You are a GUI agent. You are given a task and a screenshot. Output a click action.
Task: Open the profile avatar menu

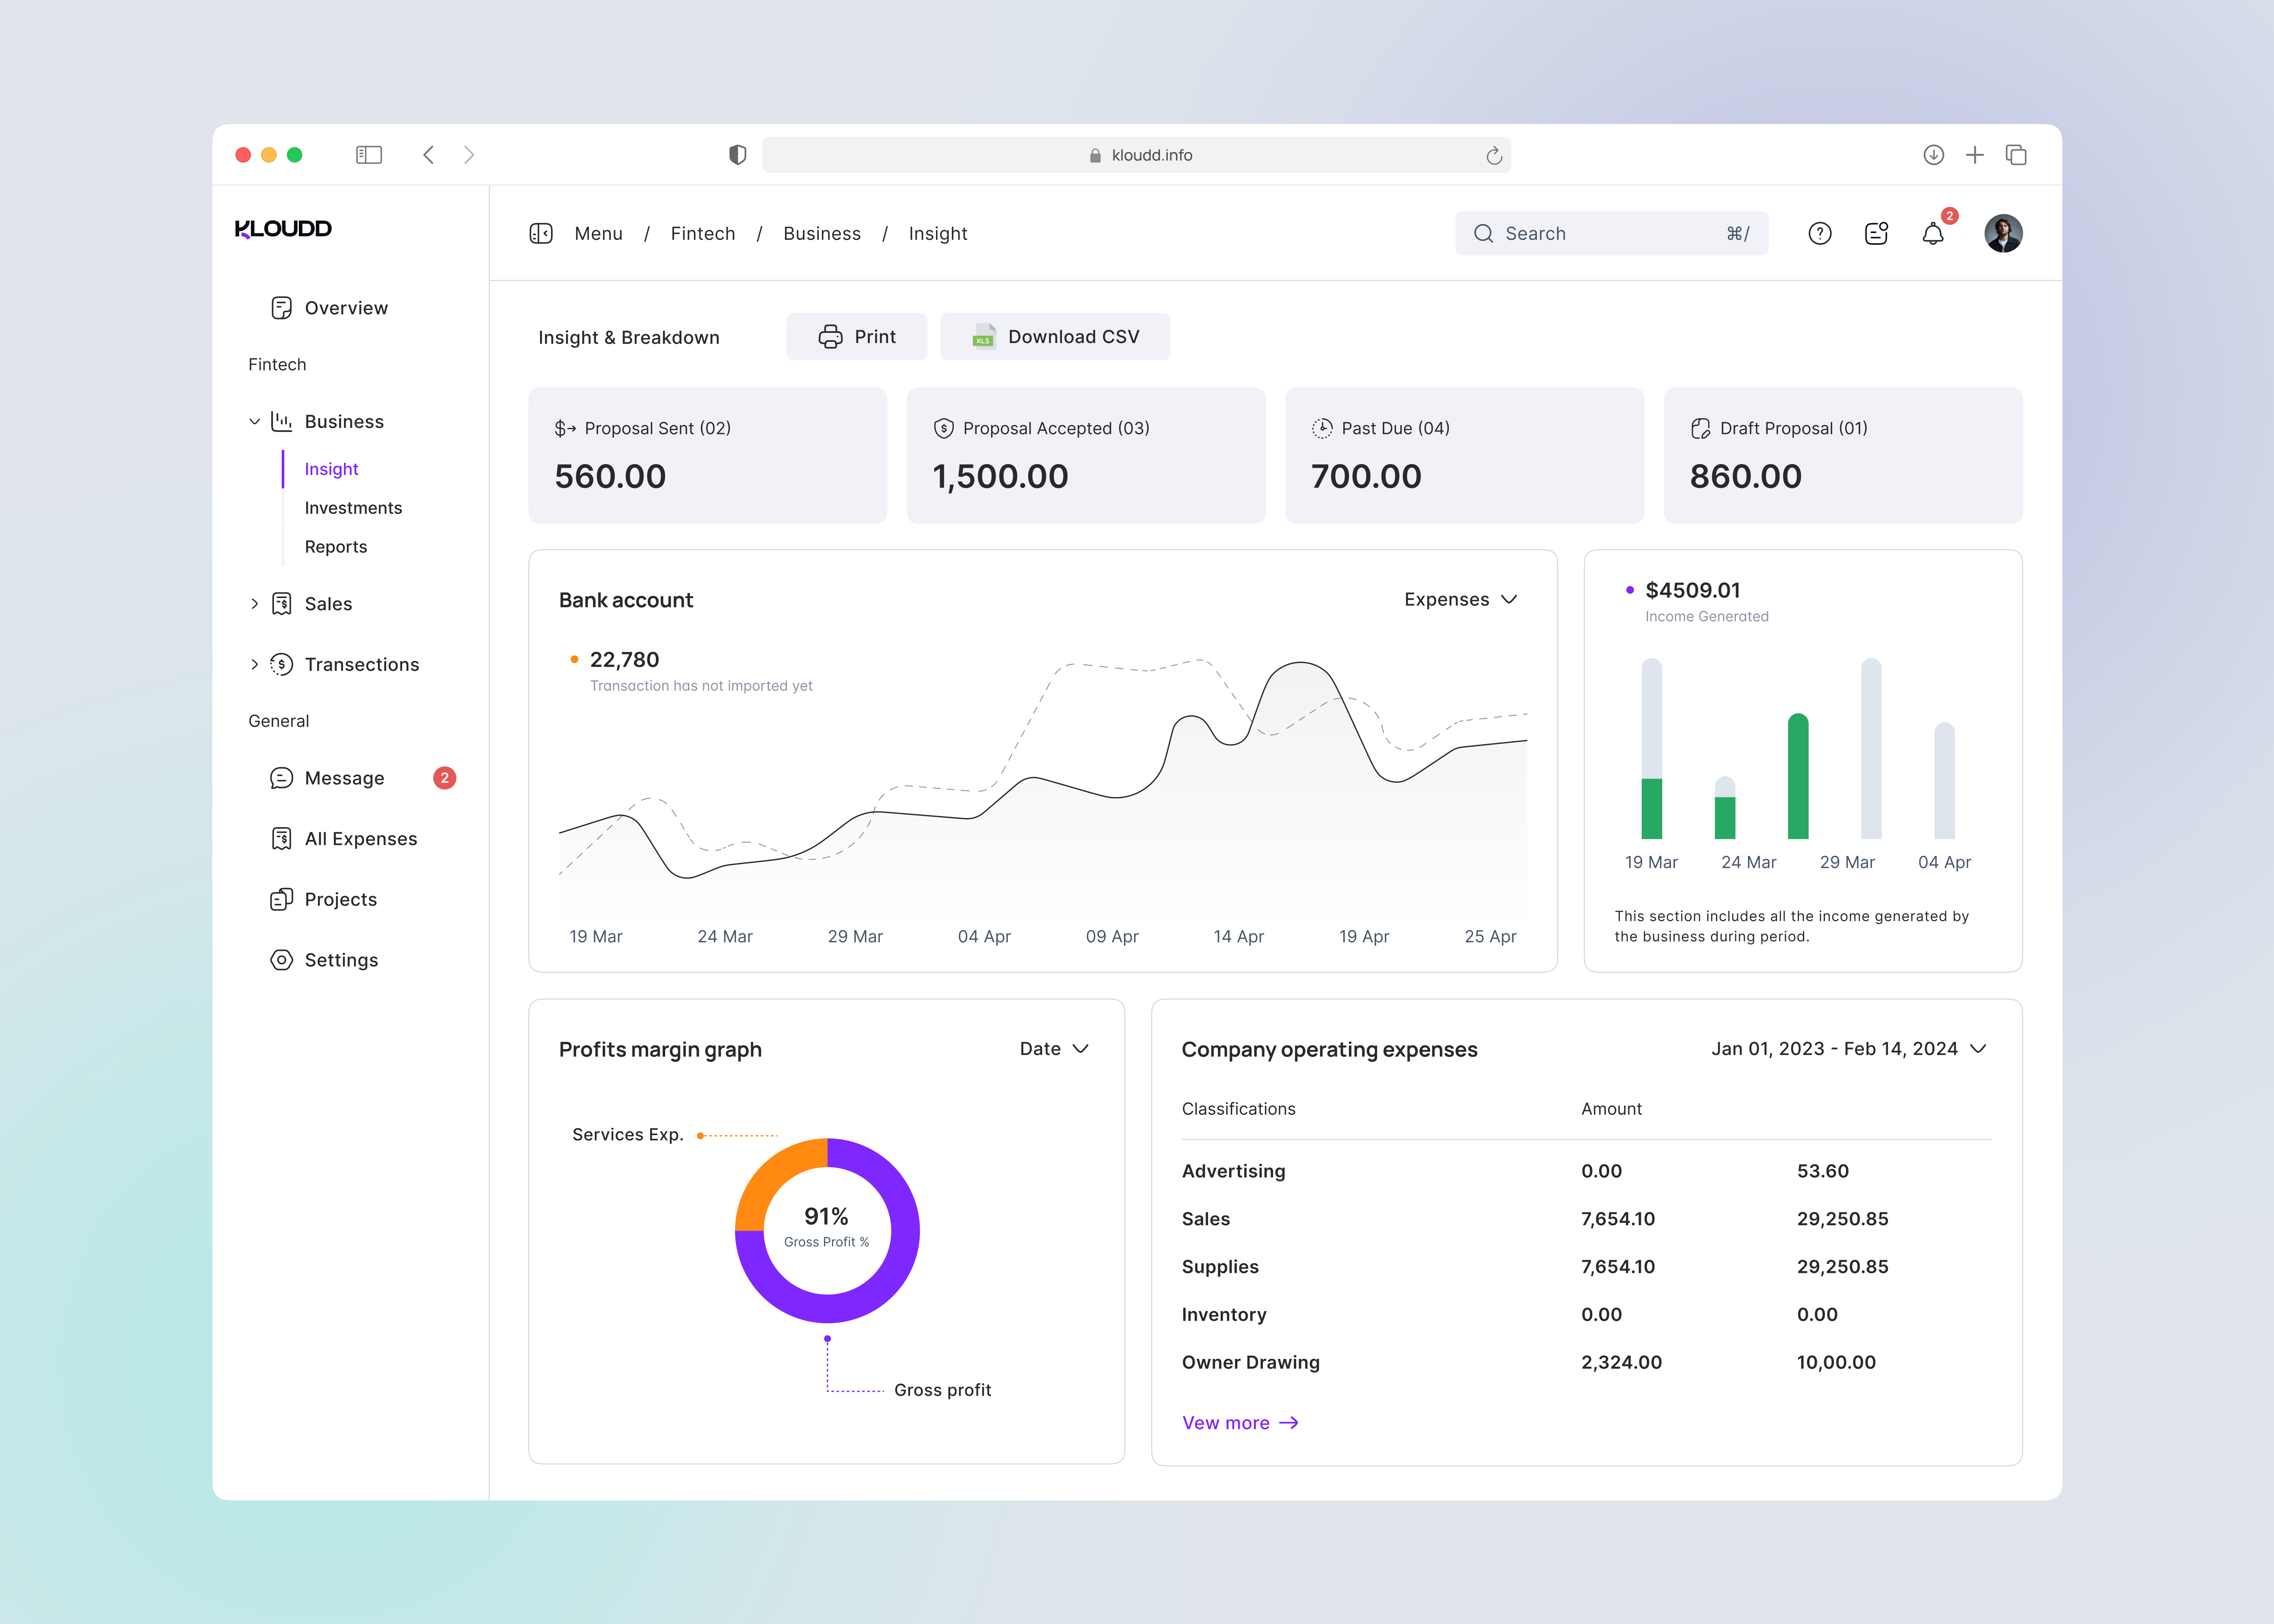pyautogui.click(x=2003, y=233)
